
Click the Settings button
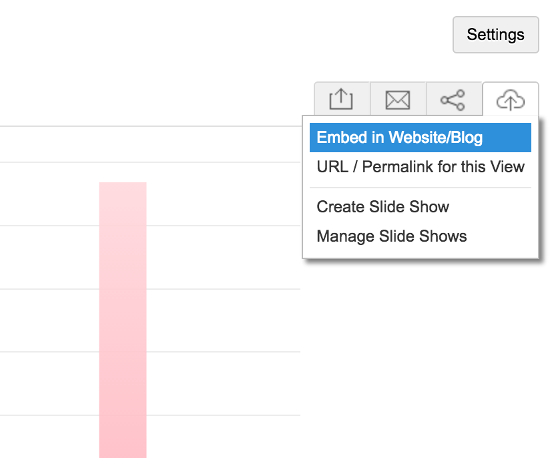click(x=495, y=35)
